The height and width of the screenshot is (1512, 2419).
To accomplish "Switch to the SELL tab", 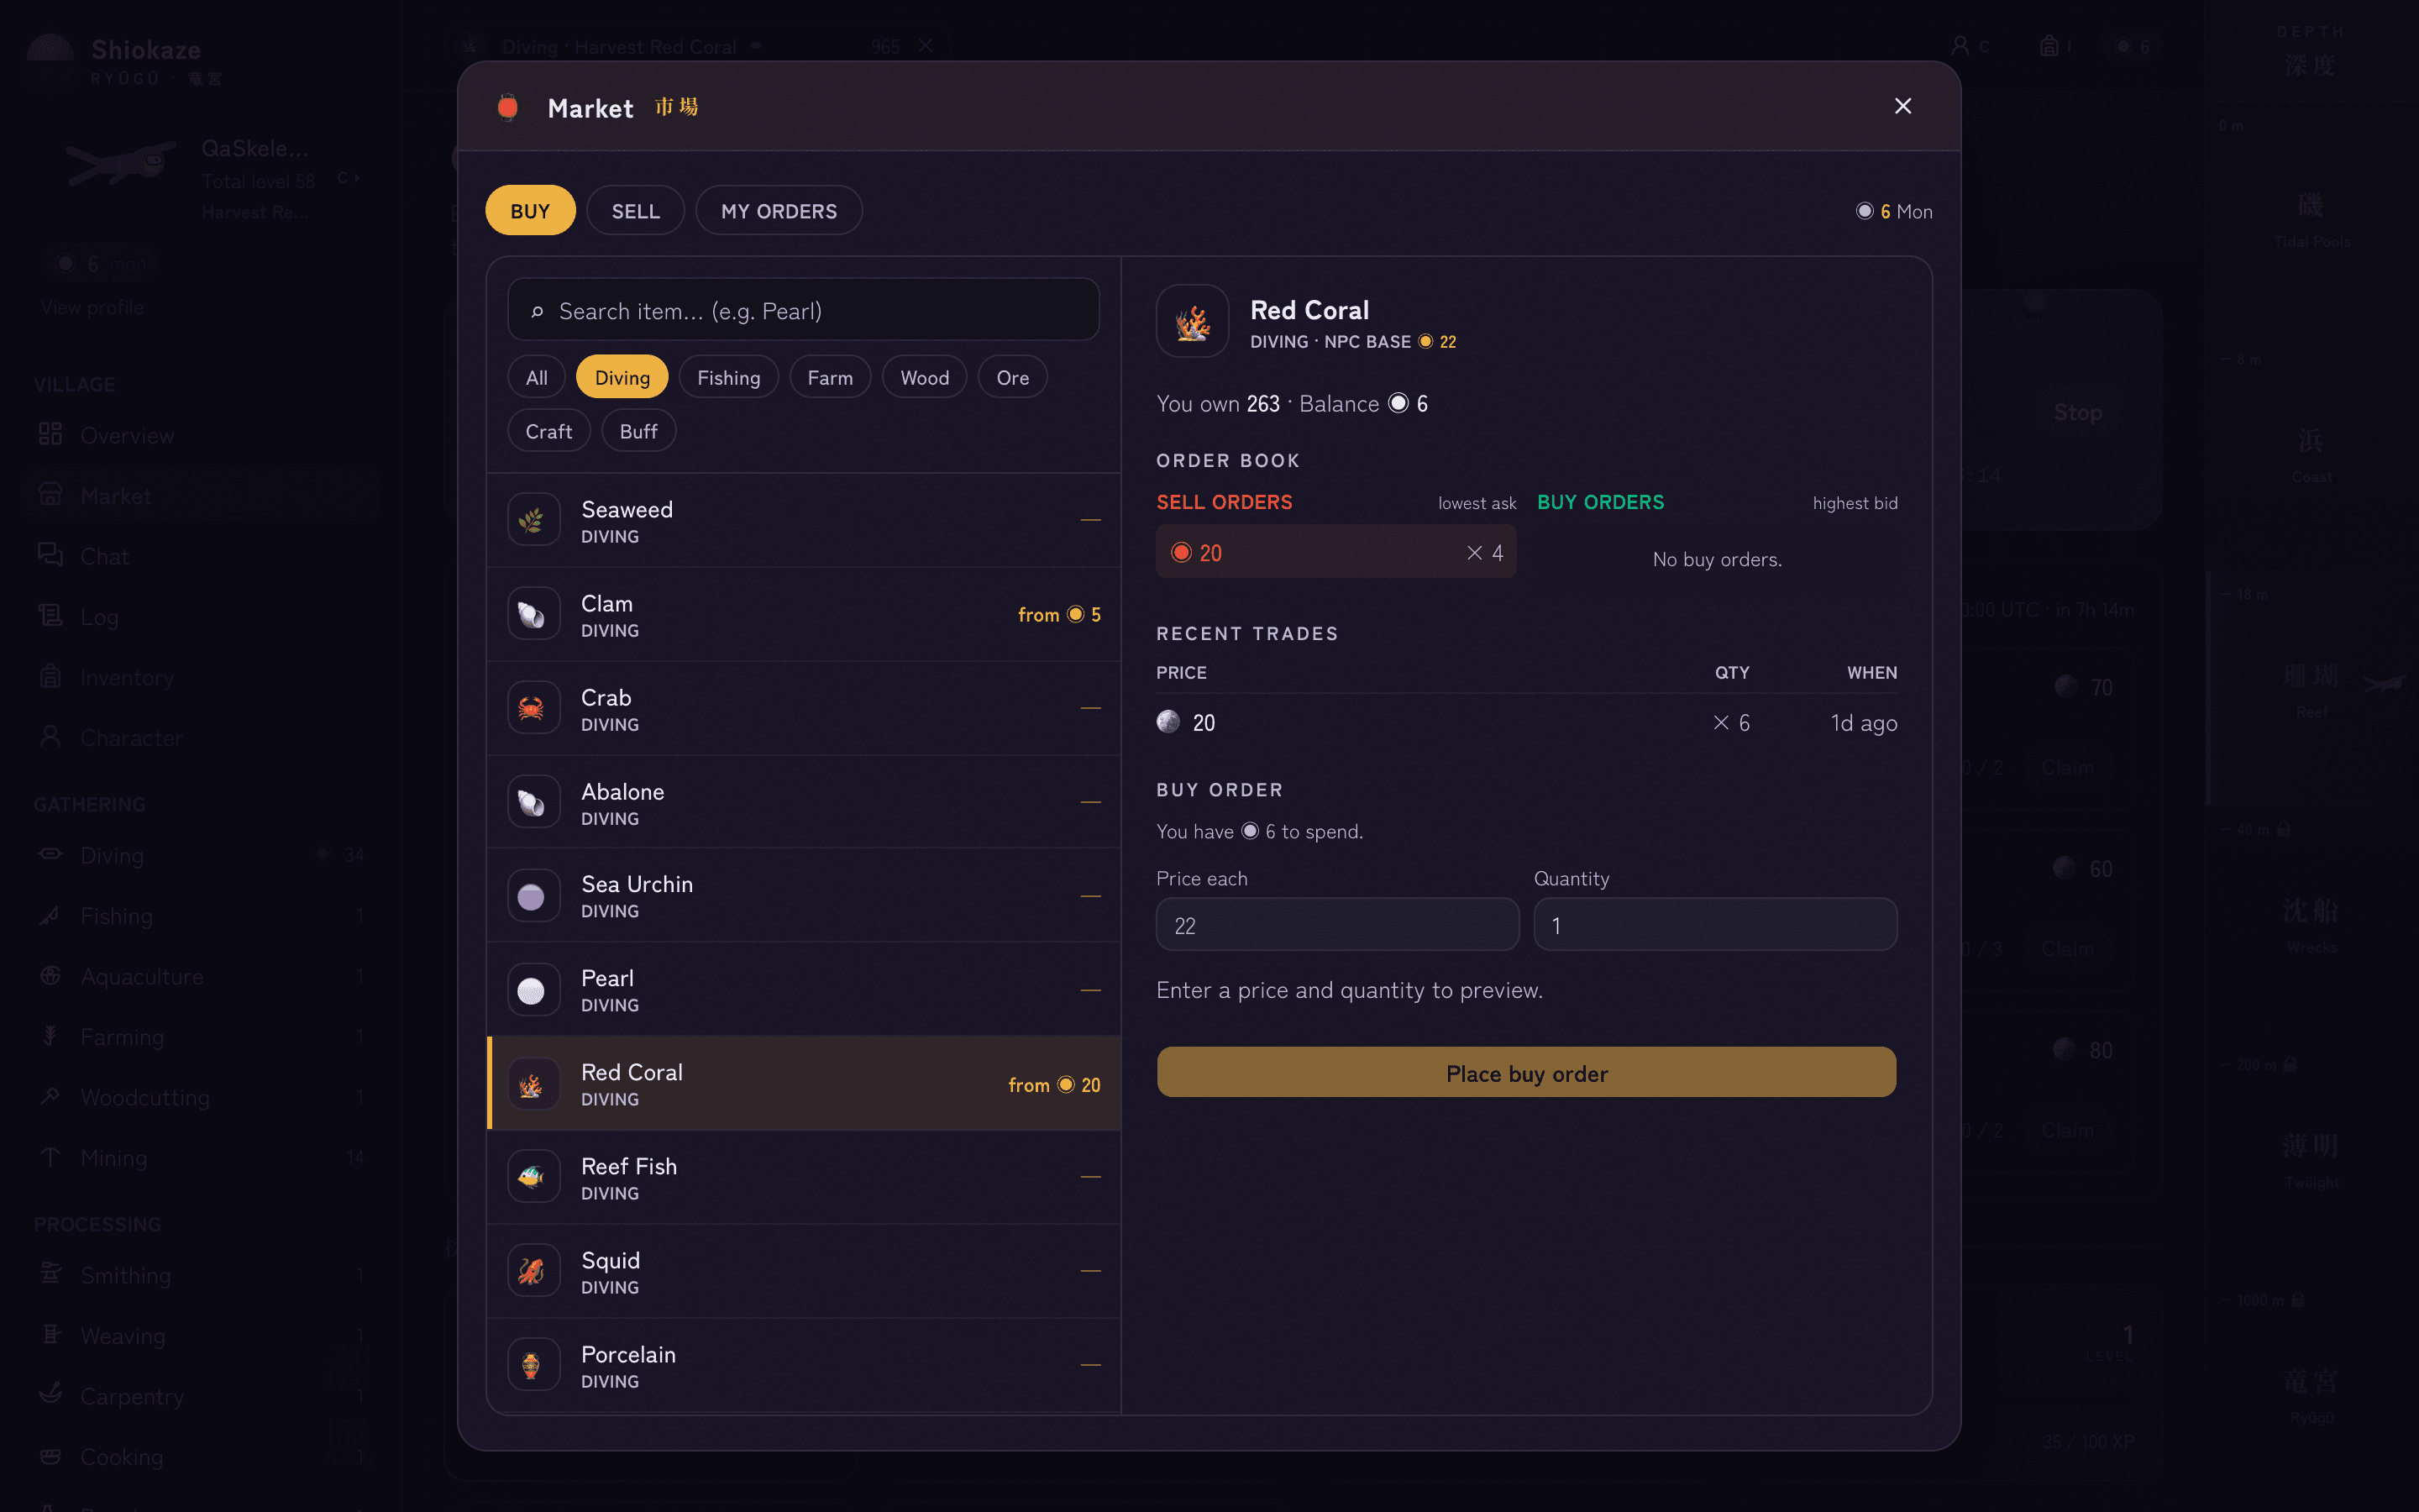I will point(636,211).
